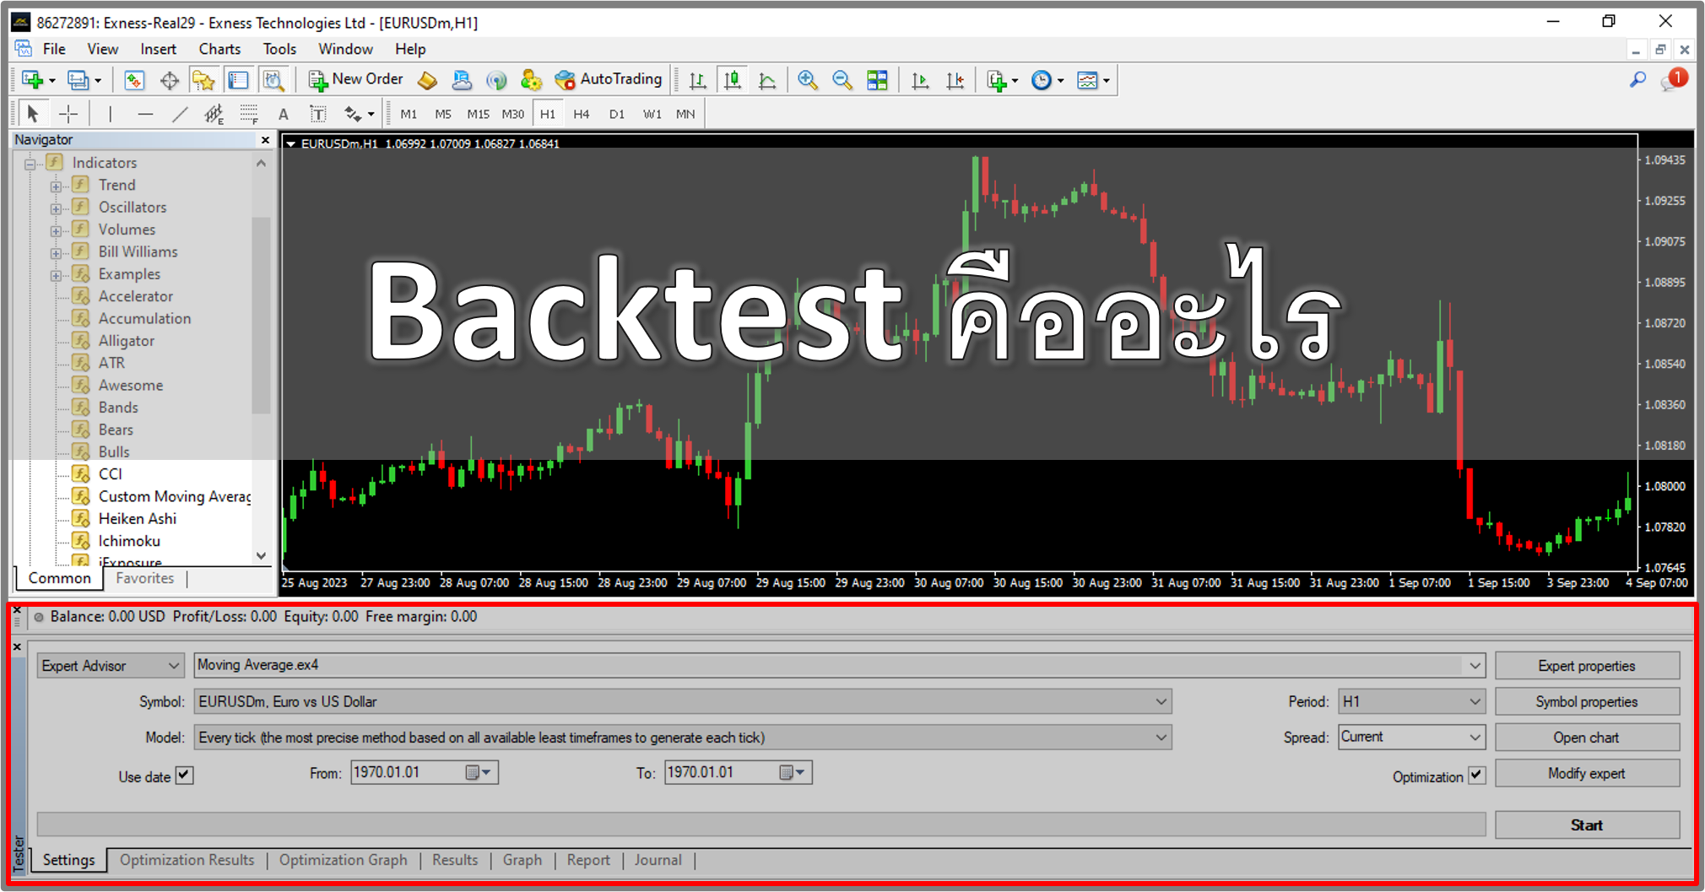Collapse the Indicators tree node
The height and width of the screenshot is (892, 1705).
click(x=30, y=164)
